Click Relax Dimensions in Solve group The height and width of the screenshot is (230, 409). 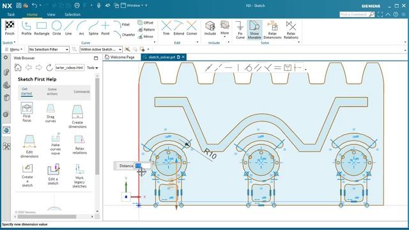[272, 30]
